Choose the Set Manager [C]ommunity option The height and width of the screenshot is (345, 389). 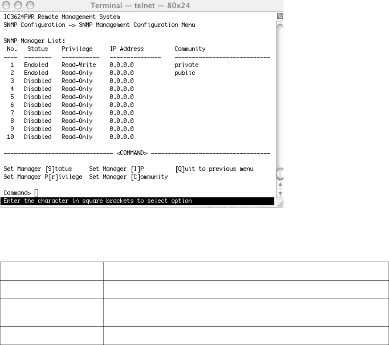(128, 177)
